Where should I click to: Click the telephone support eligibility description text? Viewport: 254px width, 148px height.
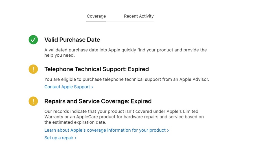coord(127,79)
